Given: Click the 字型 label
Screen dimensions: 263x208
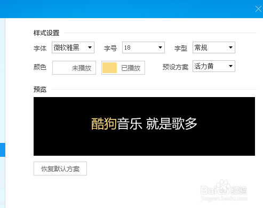Looking at the screenshot, I should 181,49.
